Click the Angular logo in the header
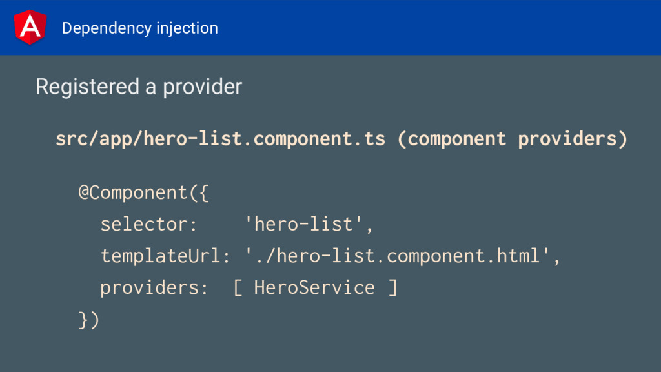 pos(30,27)
